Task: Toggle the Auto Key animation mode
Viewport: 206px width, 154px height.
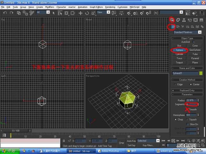Action: (x=131, y=141)
